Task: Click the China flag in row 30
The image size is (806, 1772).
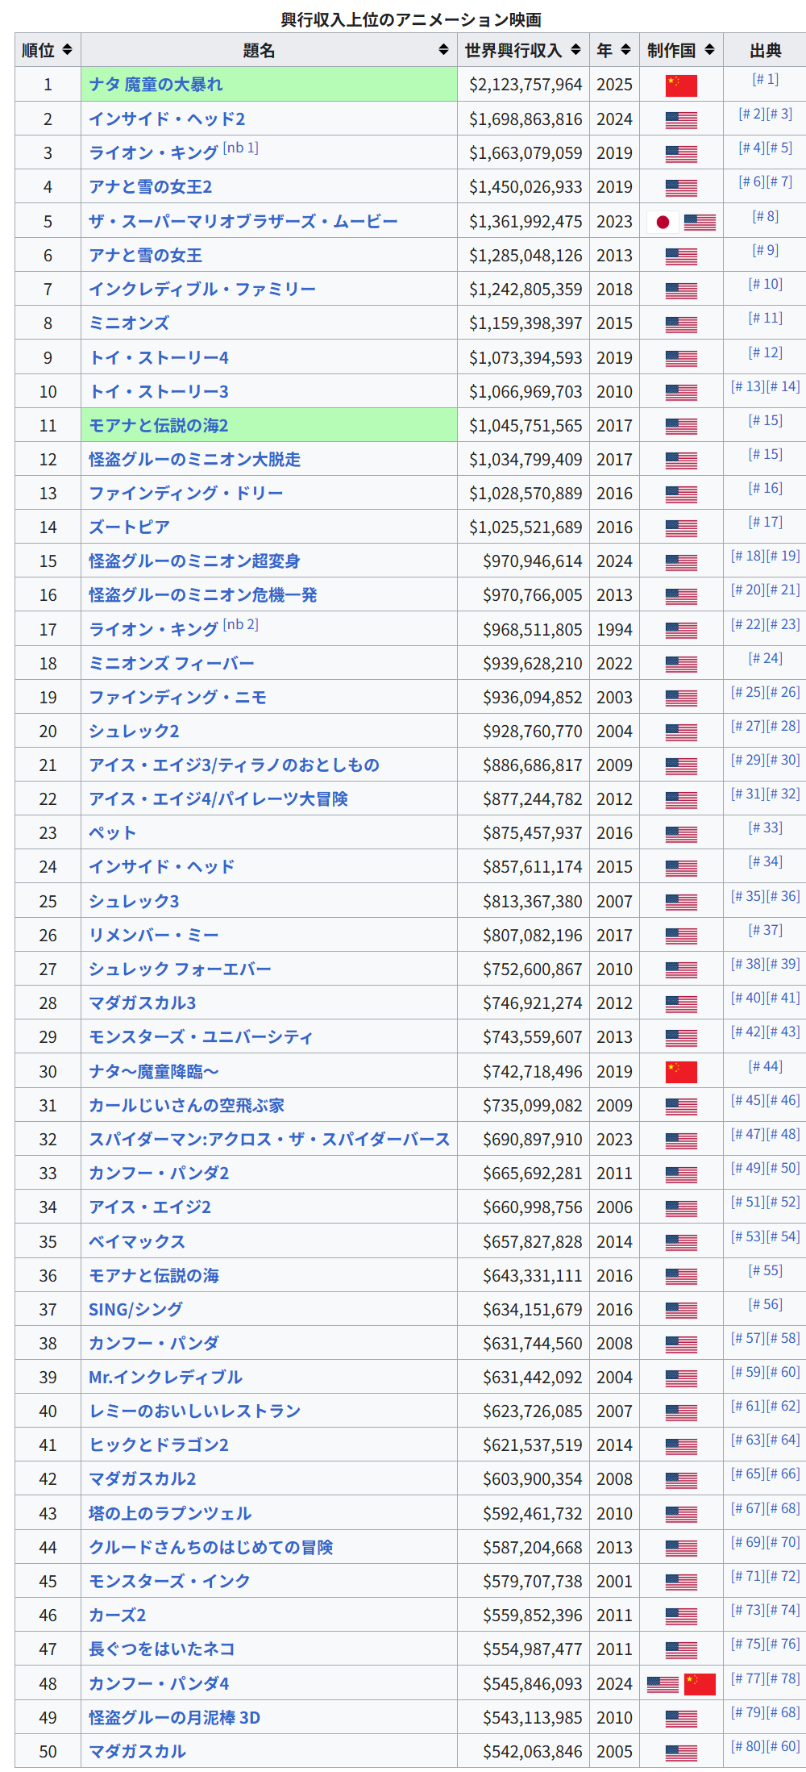Action: click(681, 1072)
